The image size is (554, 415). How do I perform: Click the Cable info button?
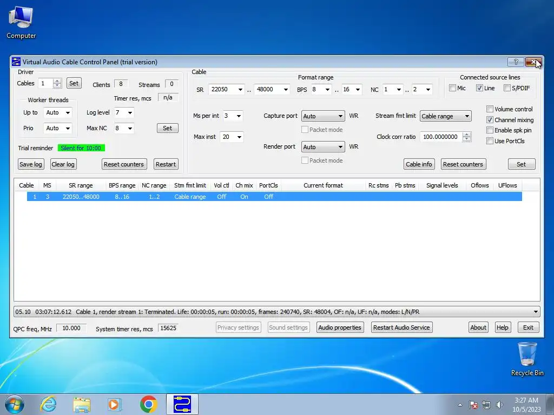point(419,164)
